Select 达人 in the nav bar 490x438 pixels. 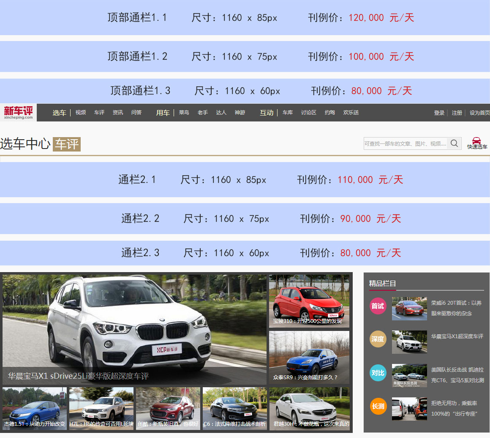(x=221, y=113)
